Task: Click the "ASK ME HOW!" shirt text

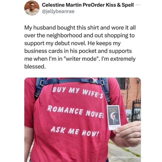Action: 75,131
